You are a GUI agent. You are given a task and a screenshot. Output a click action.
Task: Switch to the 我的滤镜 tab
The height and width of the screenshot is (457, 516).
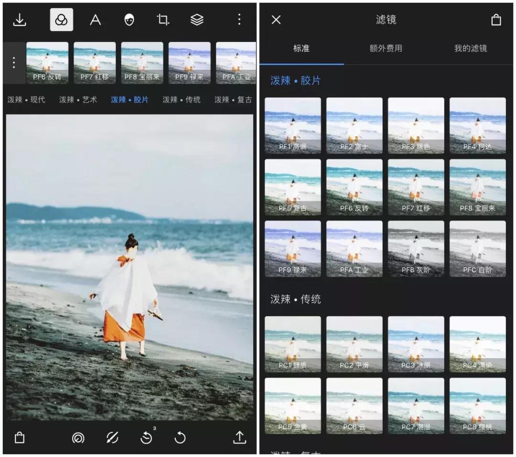pyautogui.click(x=471, y=48)
